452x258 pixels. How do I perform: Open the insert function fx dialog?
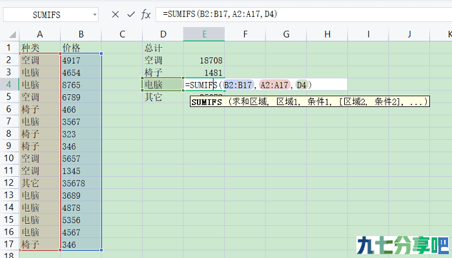(x=146, y=14)
